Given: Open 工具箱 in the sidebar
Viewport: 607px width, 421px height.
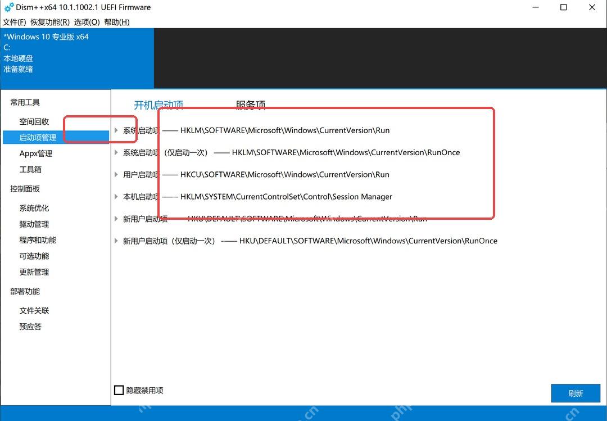Looking at the screenshot, I should click(x=30, y=169).
